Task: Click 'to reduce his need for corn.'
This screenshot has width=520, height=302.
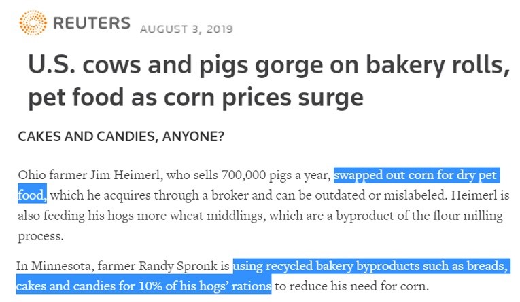Action: pos(352,286)
